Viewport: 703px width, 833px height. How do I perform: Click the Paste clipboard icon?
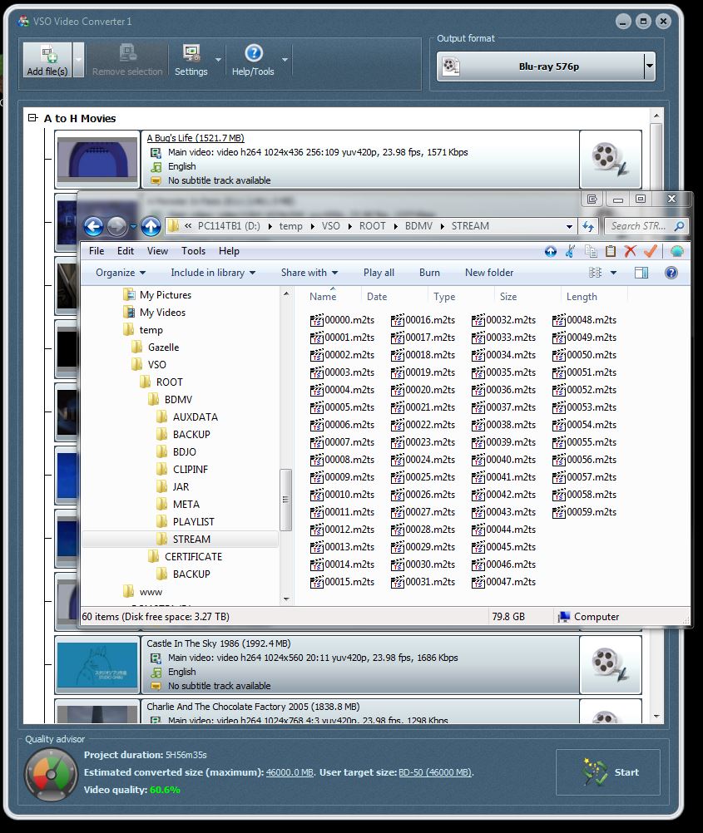coord(611,251)
